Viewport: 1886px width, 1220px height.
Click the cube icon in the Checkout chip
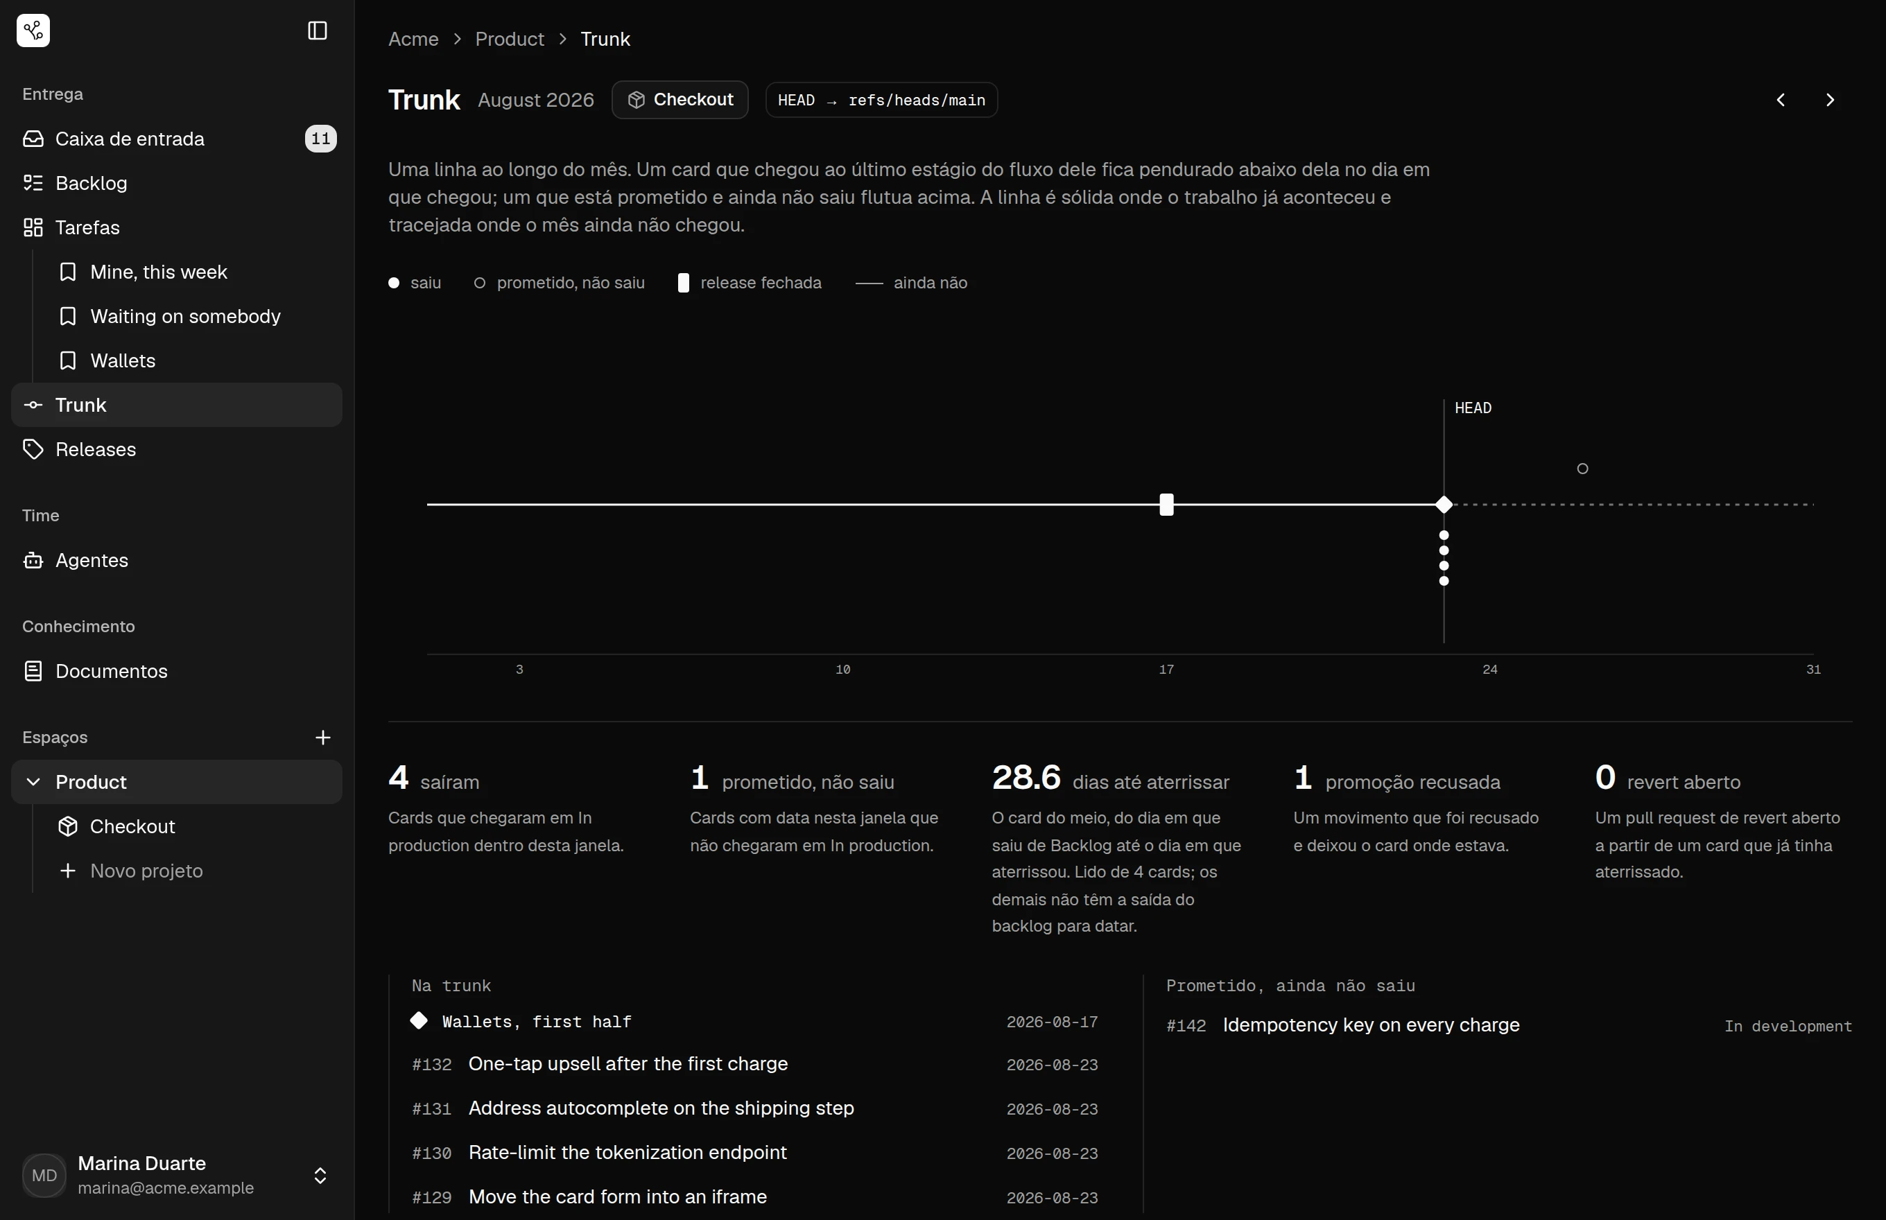coord(637,100)
